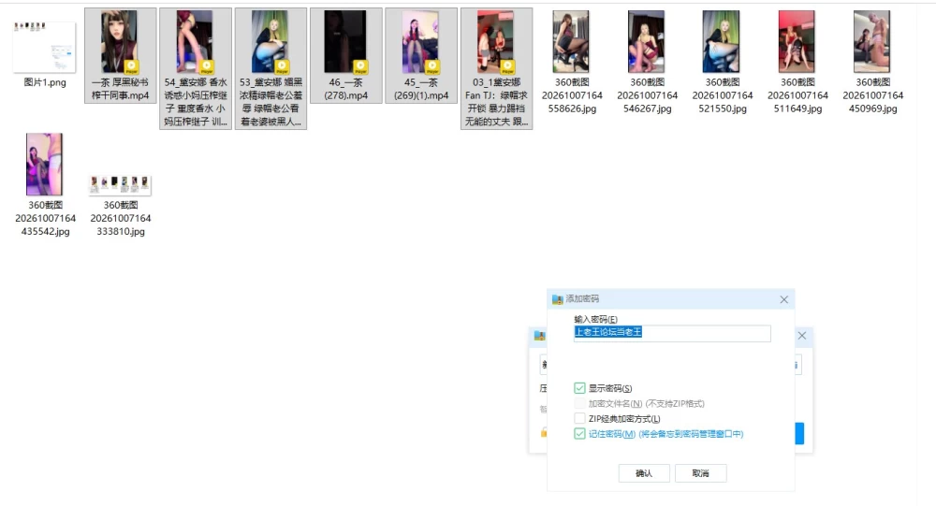Select the 360截图 20261007164546267.jpg image
Screen dimensions: 936x506
coord(647,41)
